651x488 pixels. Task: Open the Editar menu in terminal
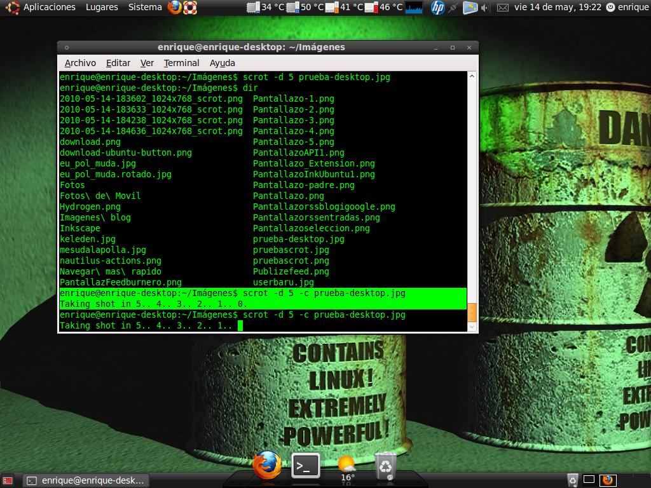click(118, 63)
